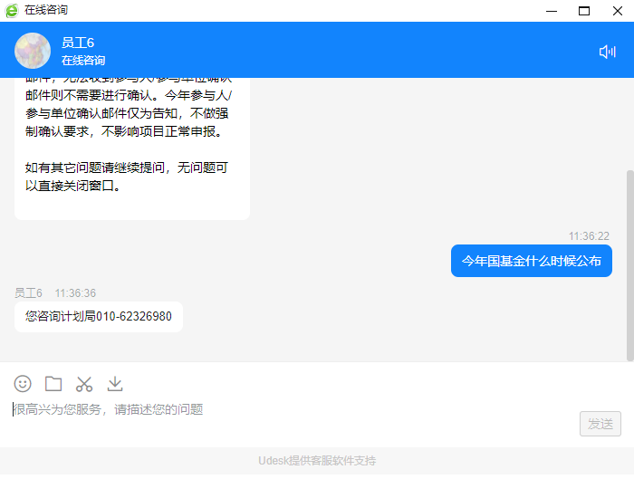
Task: Maximize the 在线咨询 window
Action: (x=584, y=11)
